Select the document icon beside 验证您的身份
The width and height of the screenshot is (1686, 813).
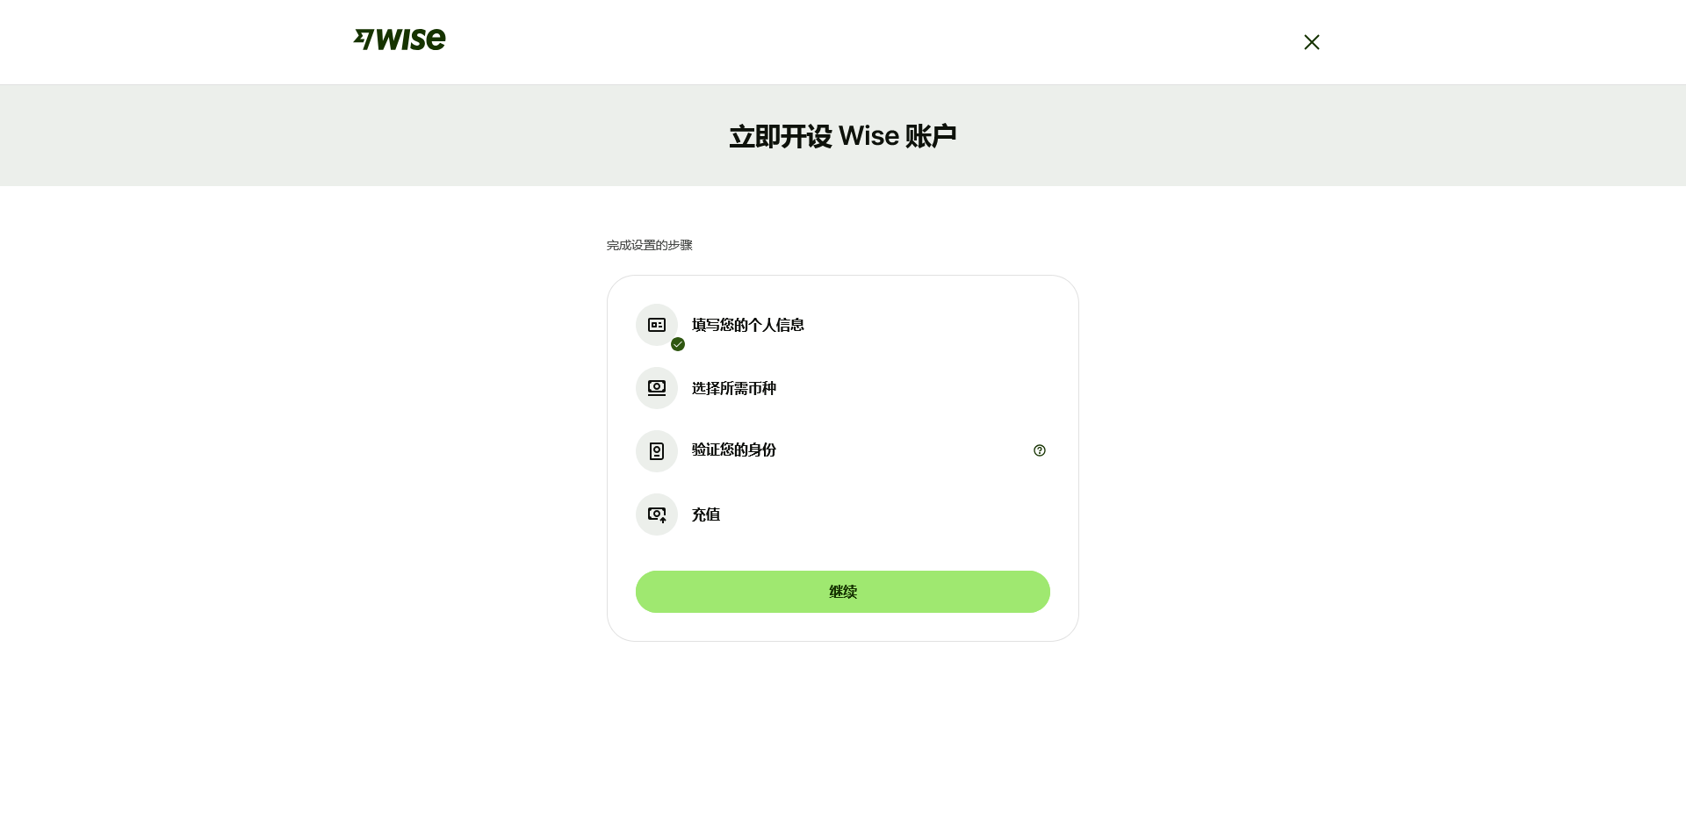click(657, 450)
